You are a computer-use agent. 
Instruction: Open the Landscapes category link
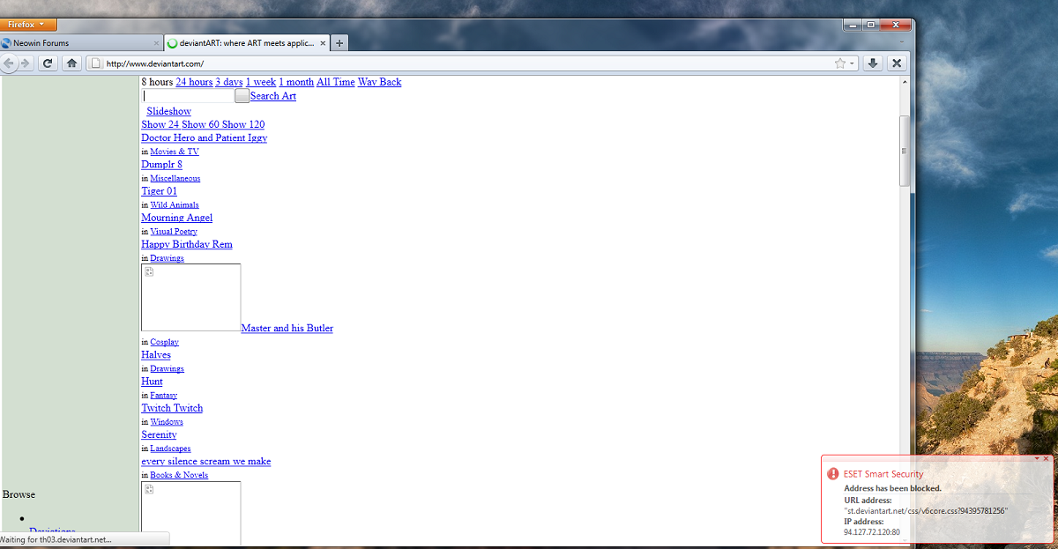pyautogui.click(x=170, y=449)
